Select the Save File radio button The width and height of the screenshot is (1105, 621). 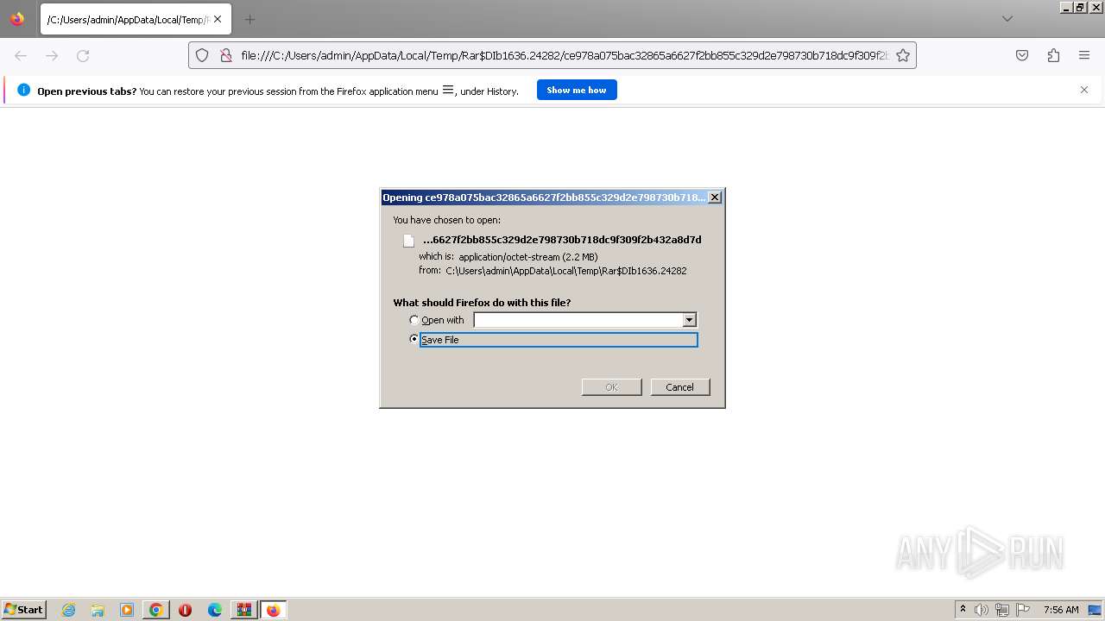coord(414,339)
